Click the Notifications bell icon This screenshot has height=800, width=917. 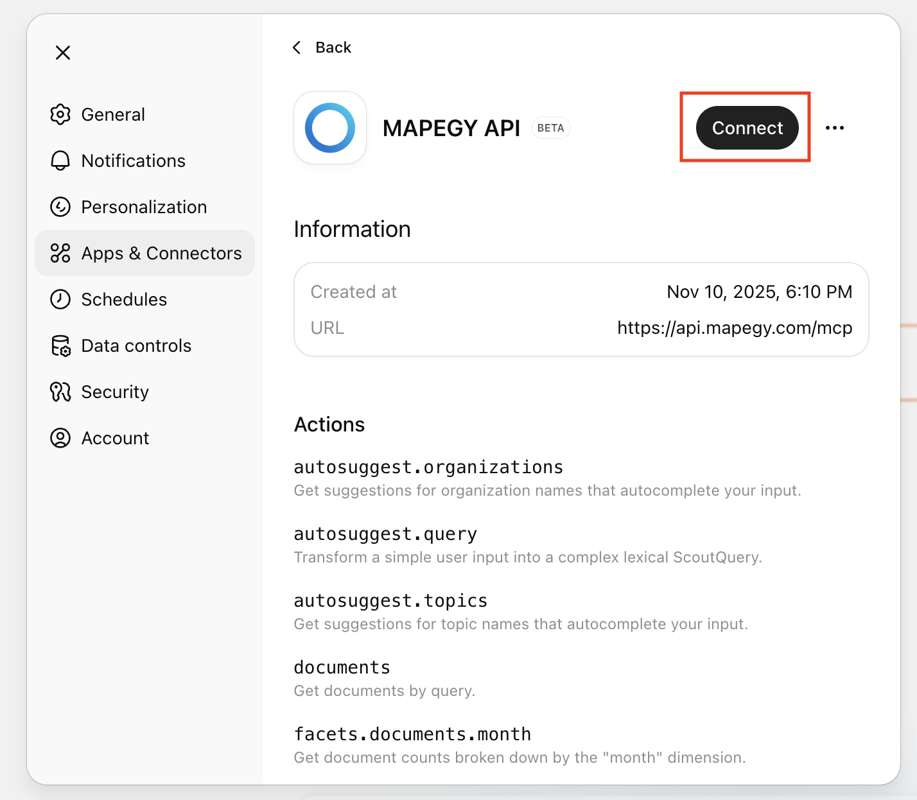click(x=60, y=161)
